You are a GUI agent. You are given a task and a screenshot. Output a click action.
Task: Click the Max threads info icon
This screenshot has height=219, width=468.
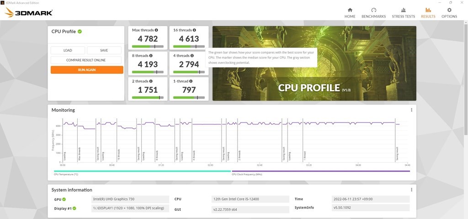[156, 30]
